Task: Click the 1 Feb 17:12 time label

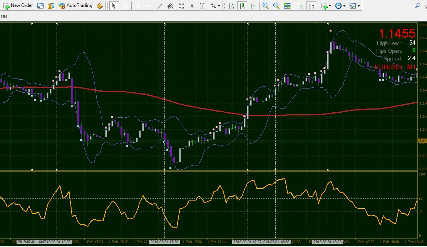Action: coord(118,242)
